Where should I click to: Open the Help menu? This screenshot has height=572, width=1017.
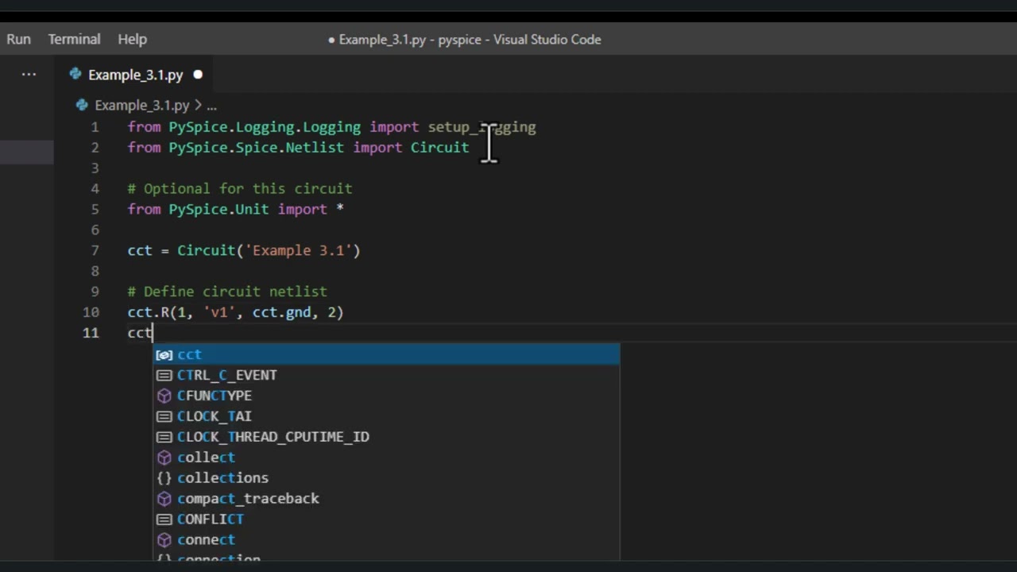click(132, 39)
